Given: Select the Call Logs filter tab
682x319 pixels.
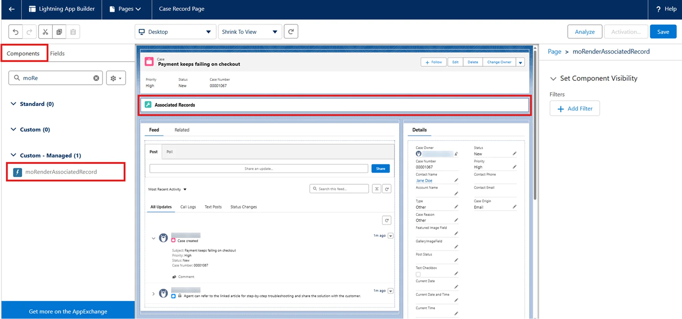Looking at the screenshot, I should click(x=188, y=207).
